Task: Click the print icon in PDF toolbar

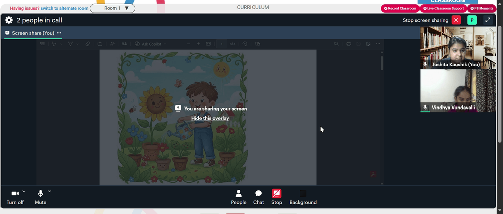Action: point(349,44)
